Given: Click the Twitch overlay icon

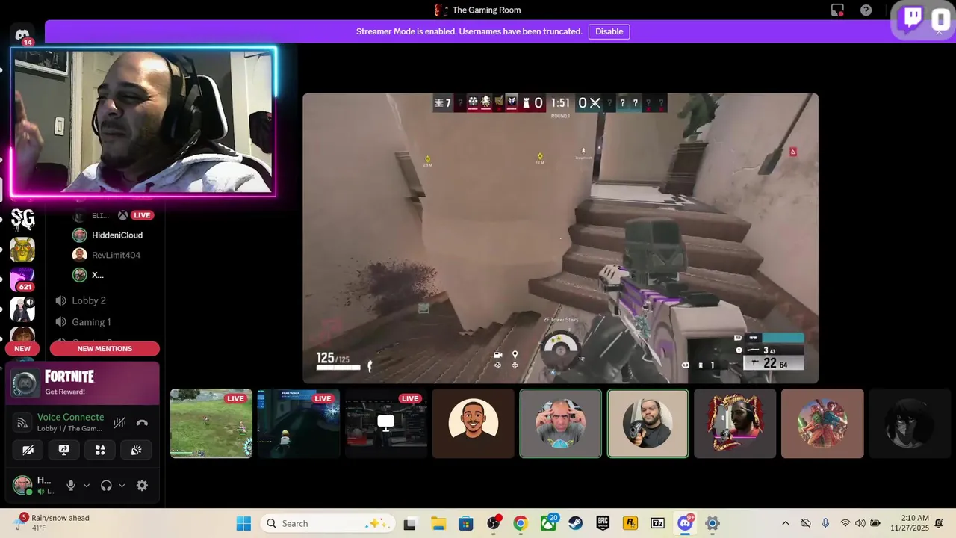Looking at the screenshot, I should [x=913, y=18].
